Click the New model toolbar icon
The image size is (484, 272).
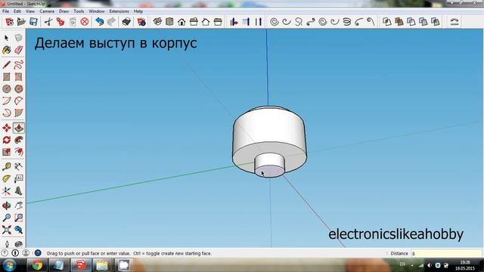click(9, 22)
